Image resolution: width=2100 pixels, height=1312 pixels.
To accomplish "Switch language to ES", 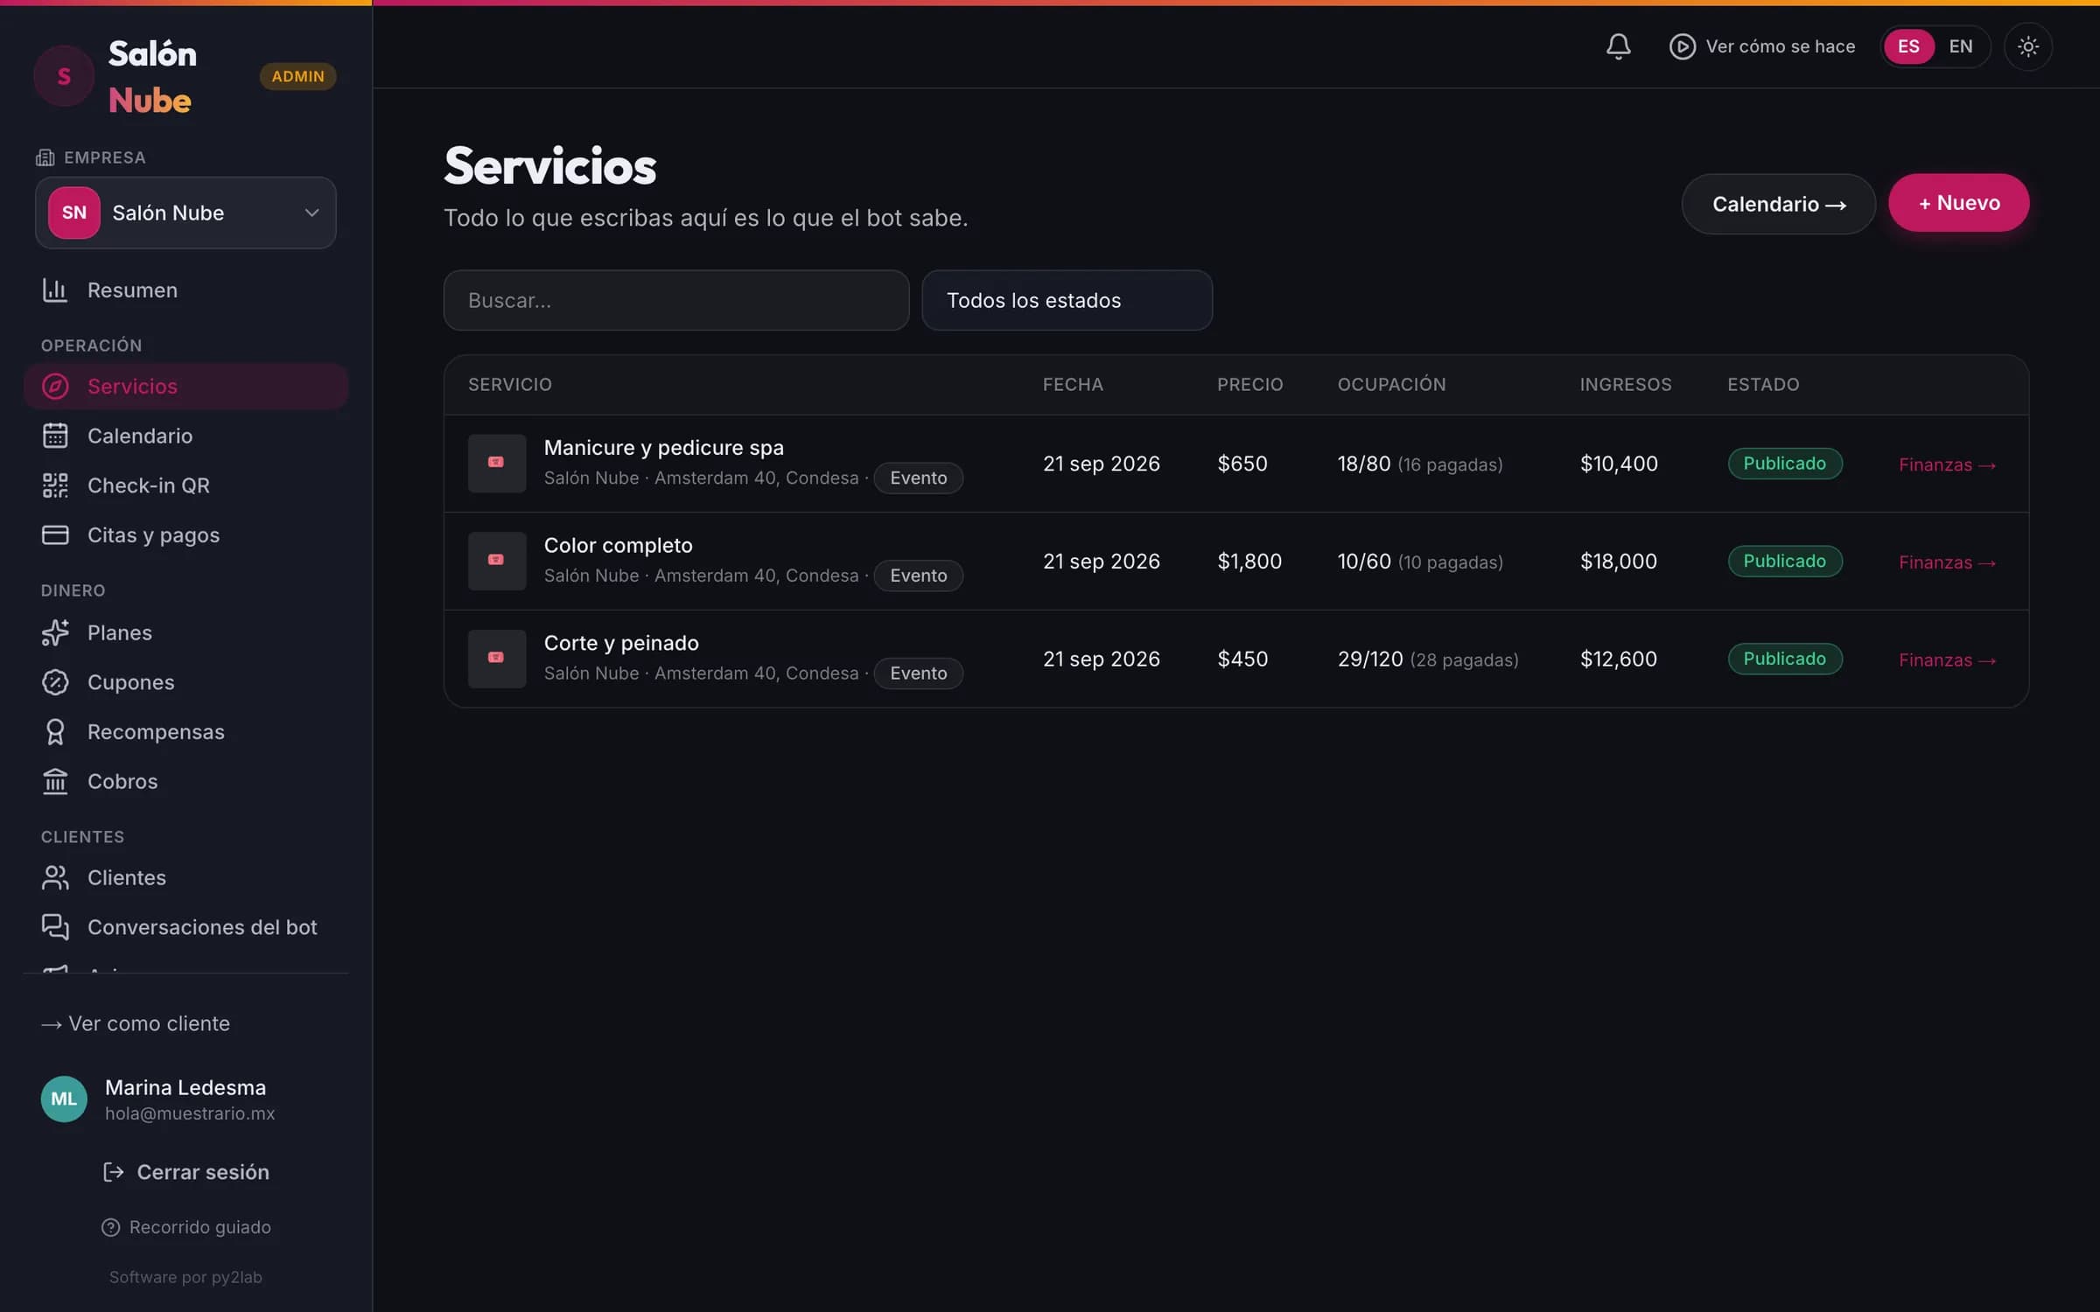I will point(1908,46).
